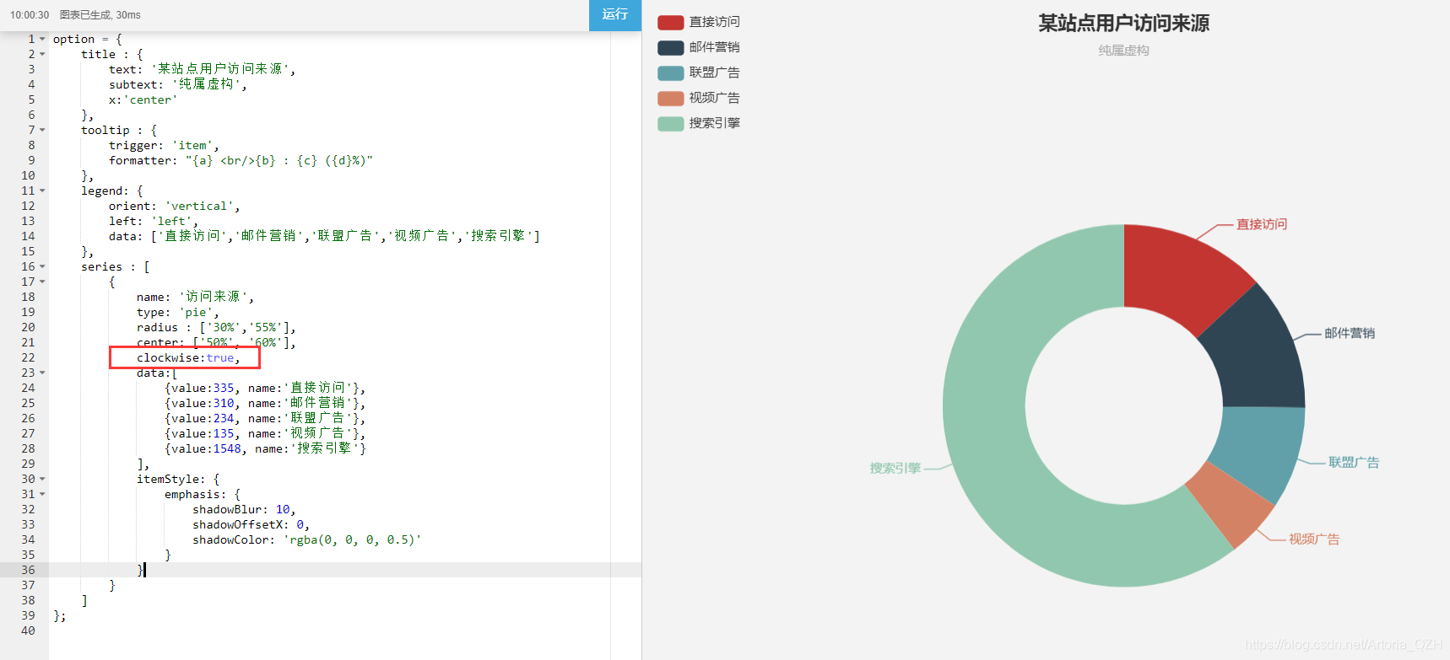Image resolution: width=1450 pixels, height=660 pixels.
Task: Toggle 直接访问 legend color swatch
Action: point(670,22)
